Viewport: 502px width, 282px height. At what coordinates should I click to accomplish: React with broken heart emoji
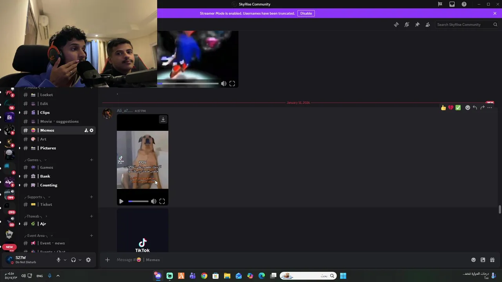tap(451, 108)
